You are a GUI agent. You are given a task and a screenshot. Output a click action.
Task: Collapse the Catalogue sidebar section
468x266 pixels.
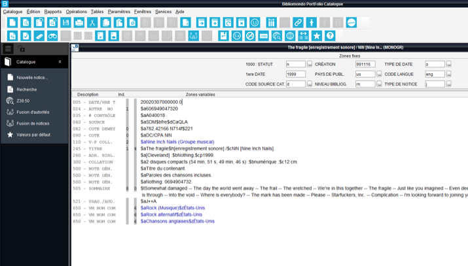coord(60,61)
